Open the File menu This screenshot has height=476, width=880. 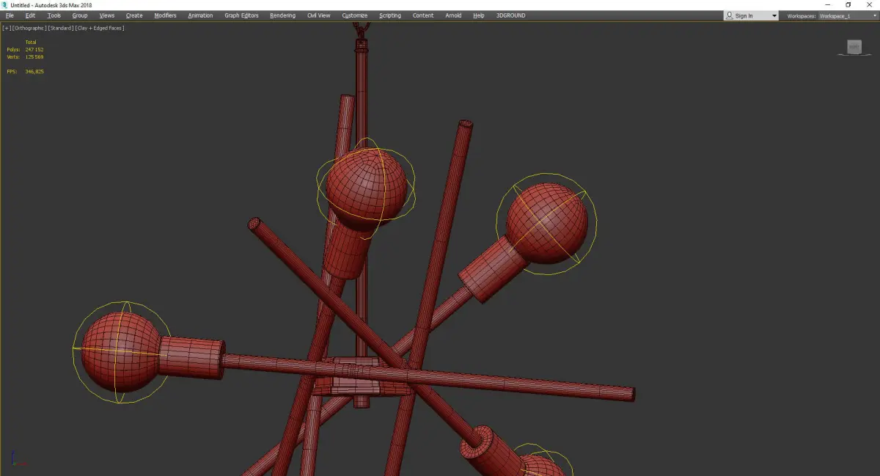click(x=10, y=15)
